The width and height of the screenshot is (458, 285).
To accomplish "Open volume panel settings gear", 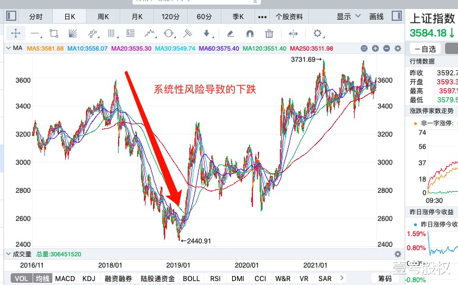I will point(397,254).
